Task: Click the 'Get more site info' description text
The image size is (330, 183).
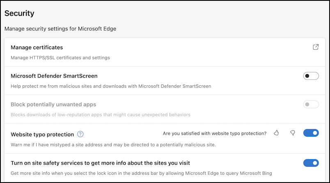Action: coord(141,173)
